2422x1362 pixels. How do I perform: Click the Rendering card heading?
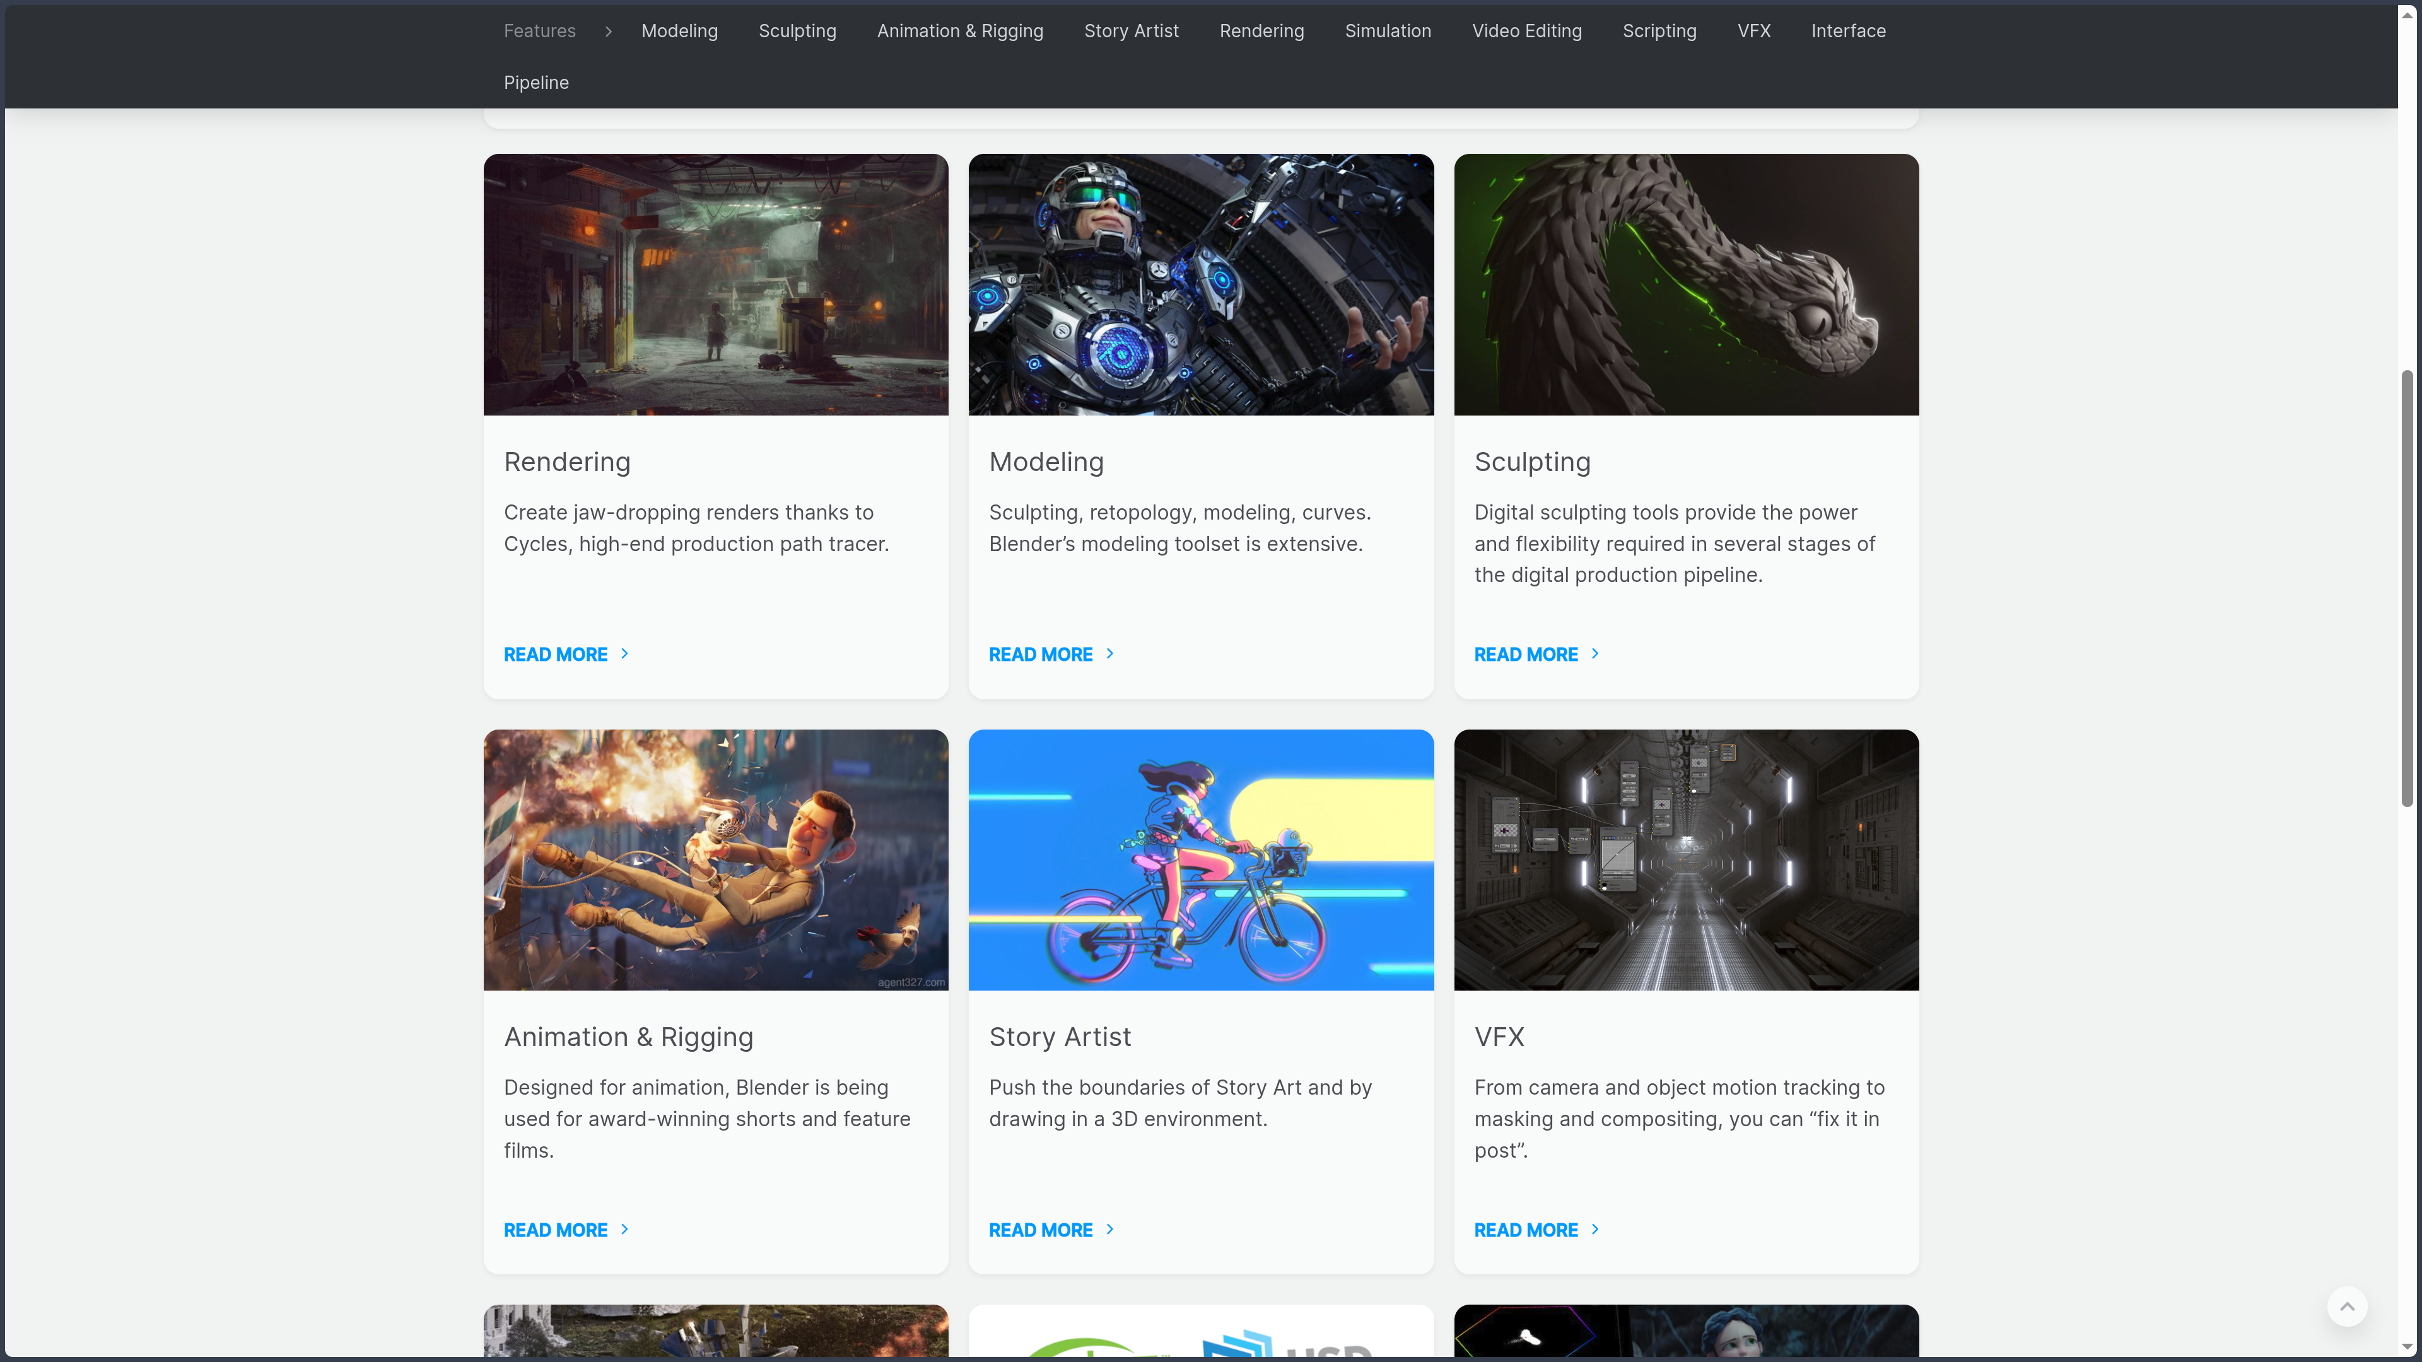click(567, 462)
